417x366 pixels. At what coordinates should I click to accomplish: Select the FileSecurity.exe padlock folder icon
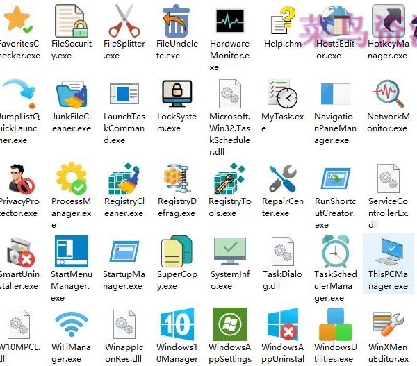click(x=72, y=19)
